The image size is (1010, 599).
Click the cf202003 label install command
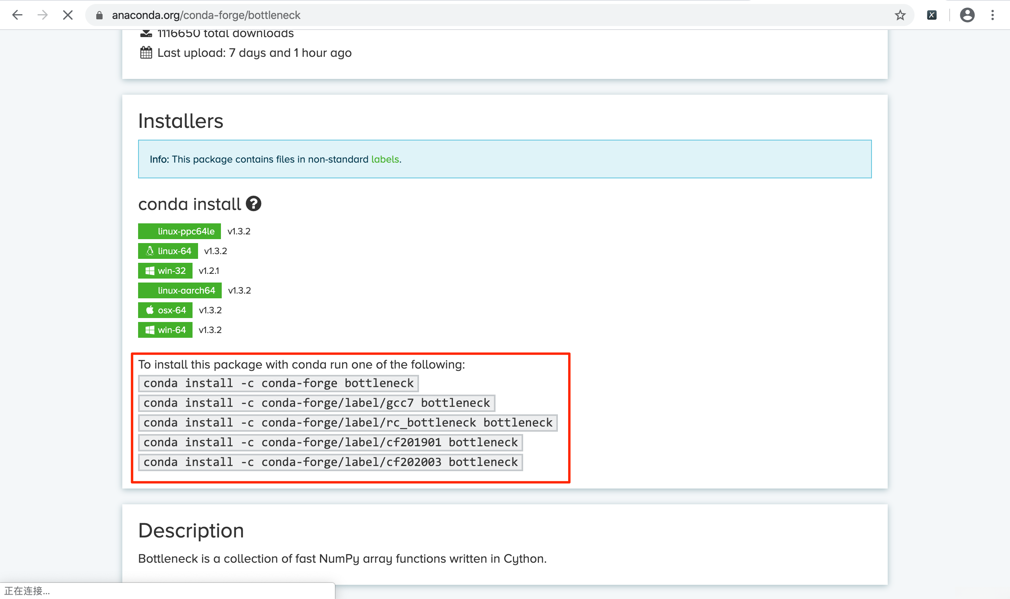pos(330,462)
